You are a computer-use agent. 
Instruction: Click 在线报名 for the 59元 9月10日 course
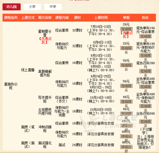point(126,65)
